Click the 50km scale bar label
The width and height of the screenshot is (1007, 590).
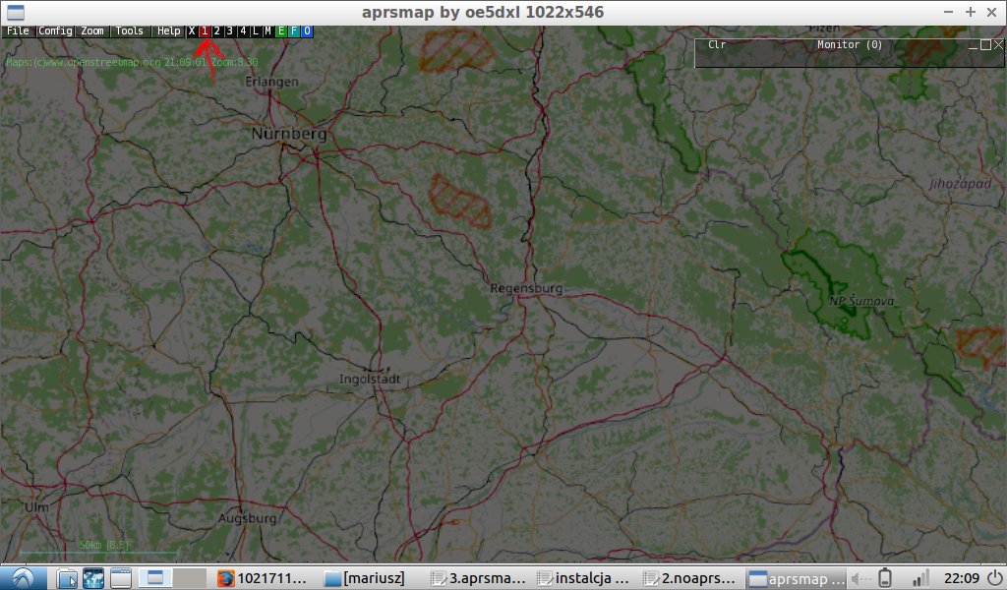[x=104, y=545]
